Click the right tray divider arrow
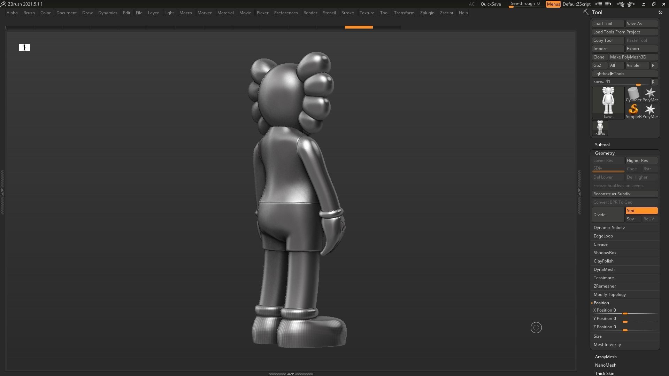 [579, 191]
